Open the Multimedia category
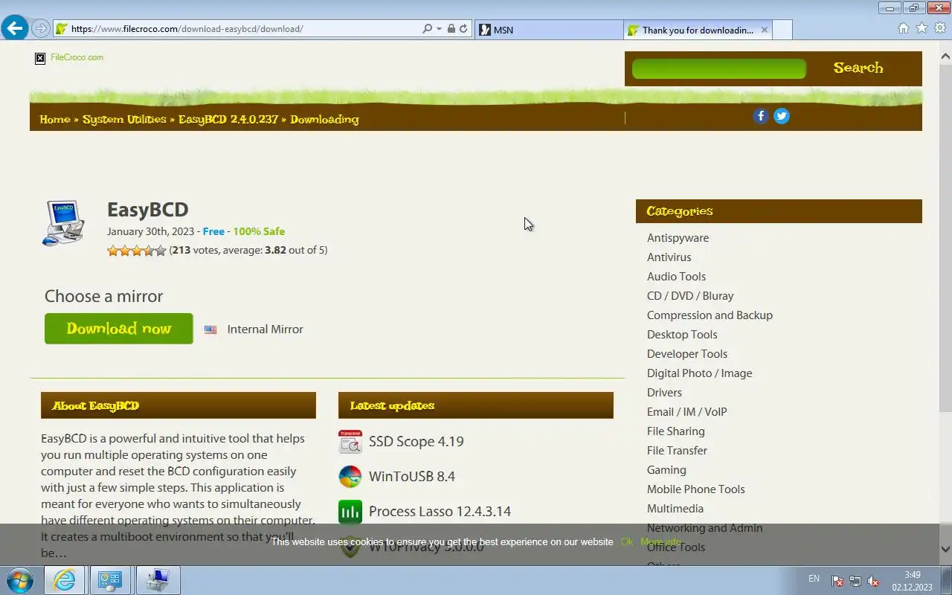The height and width of the screenshot is (595, 952). (675, 509)
